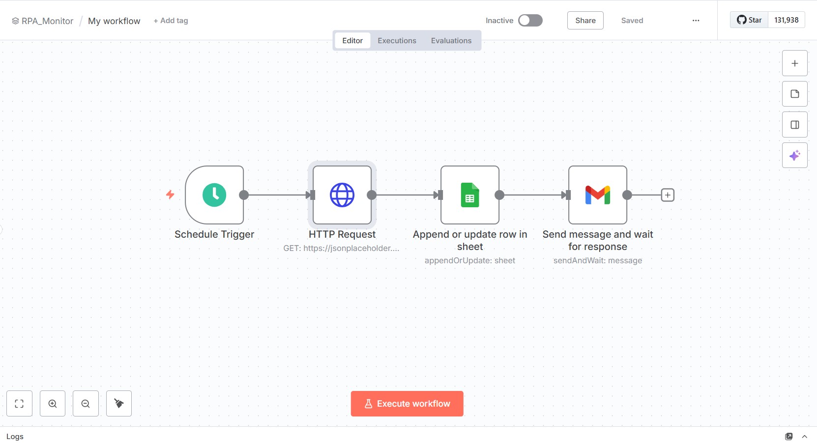This screenshot has width=817, height=443.
Task: Fit the workflow to view
Action: coord(19,403)
